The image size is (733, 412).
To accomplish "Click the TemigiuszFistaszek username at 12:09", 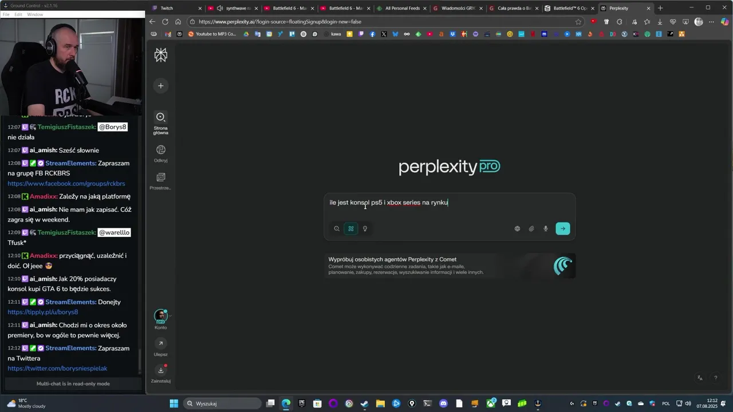I will point(67,233).
